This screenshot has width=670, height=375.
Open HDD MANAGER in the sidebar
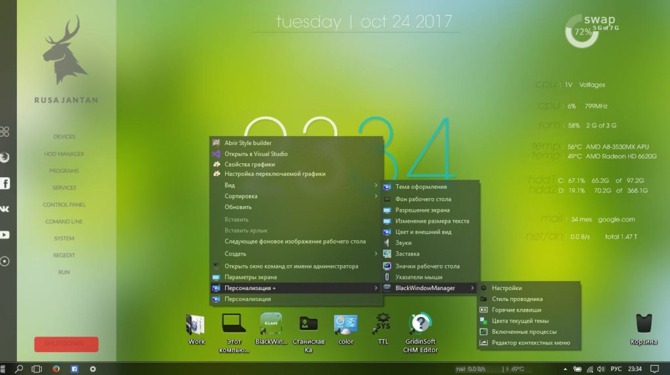(x=64, y=154)
